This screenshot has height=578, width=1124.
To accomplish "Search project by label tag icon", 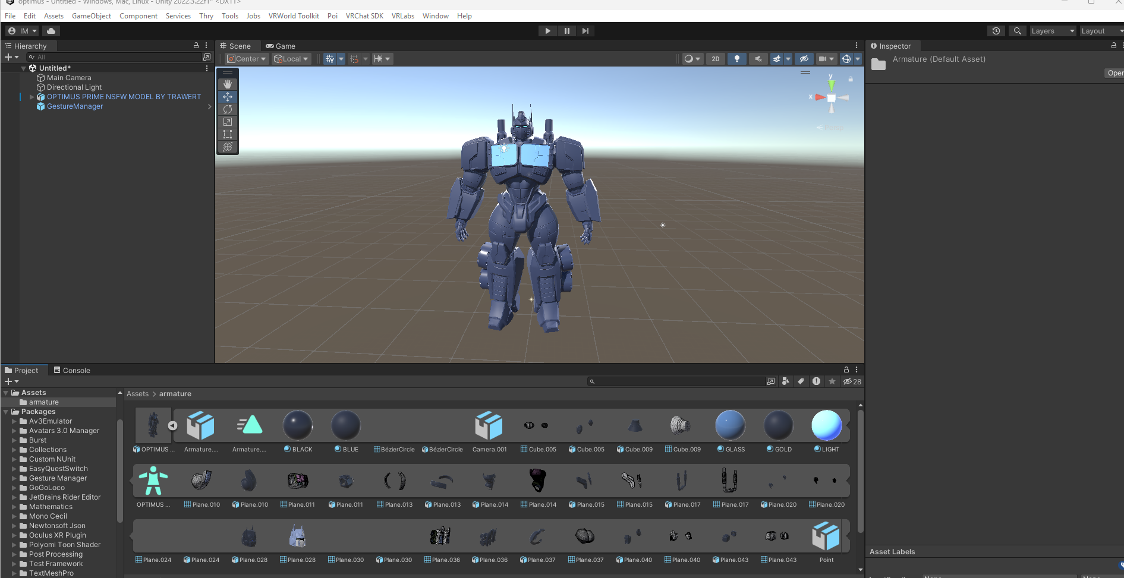I will 801,381.
